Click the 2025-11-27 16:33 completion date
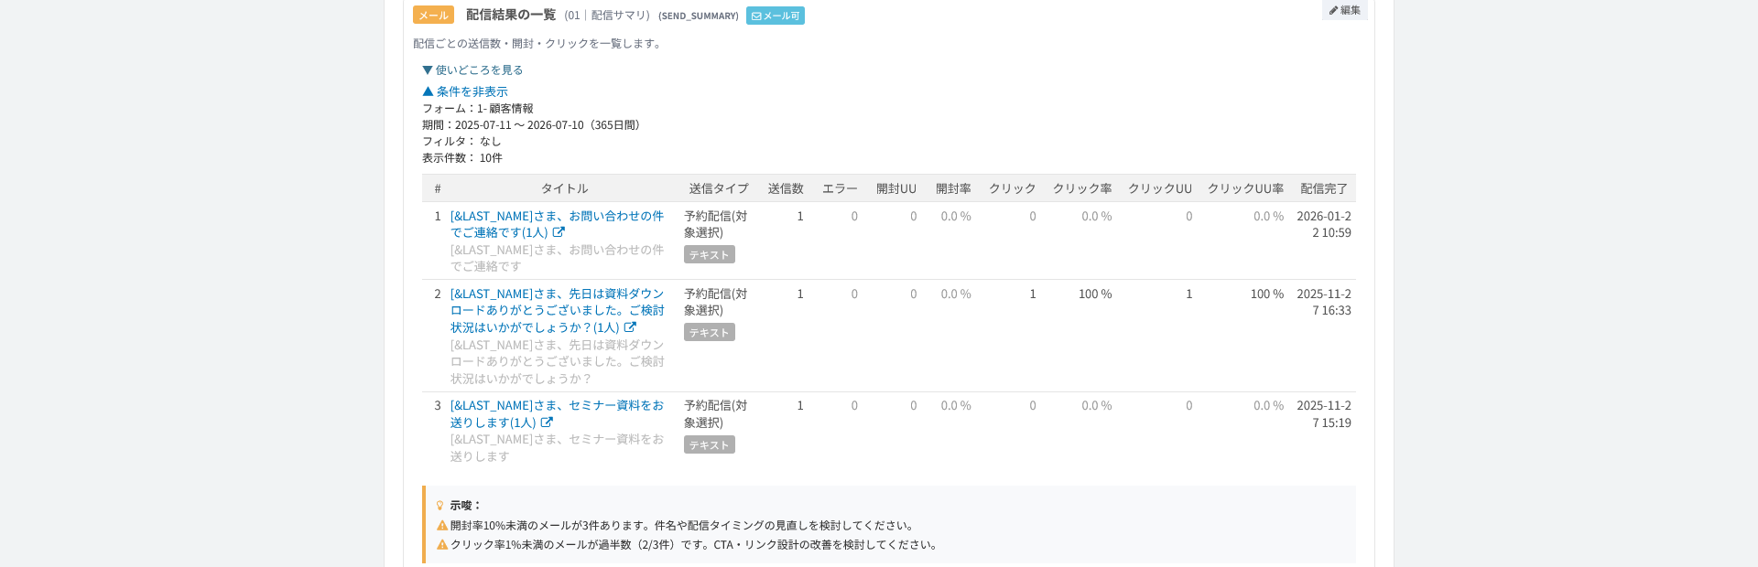 (x=1324, y=302)
